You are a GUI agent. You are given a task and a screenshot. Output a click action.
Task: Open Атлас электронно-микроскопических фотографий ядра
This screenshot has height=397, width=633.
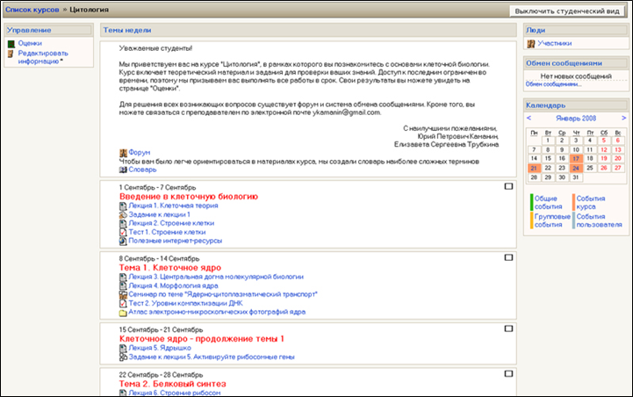click(217, 312)
